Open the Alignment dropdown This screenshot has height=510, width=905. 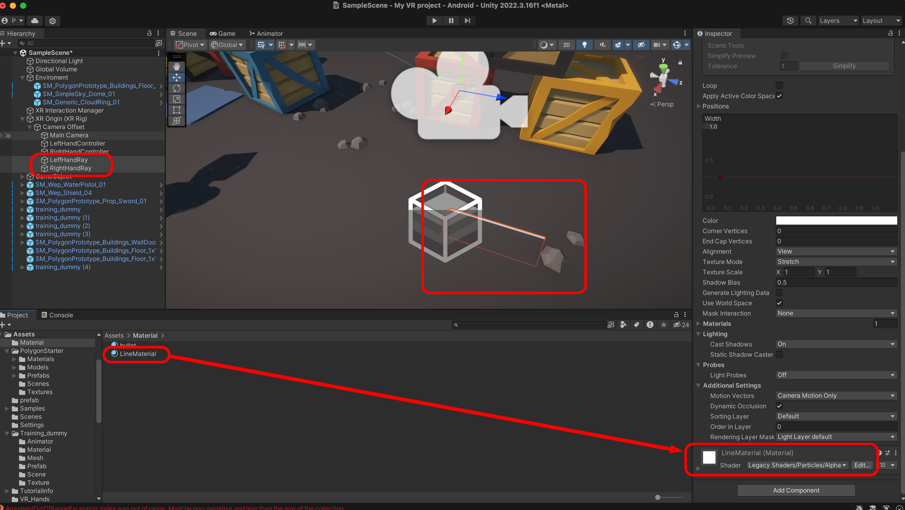tap(836, 251)
